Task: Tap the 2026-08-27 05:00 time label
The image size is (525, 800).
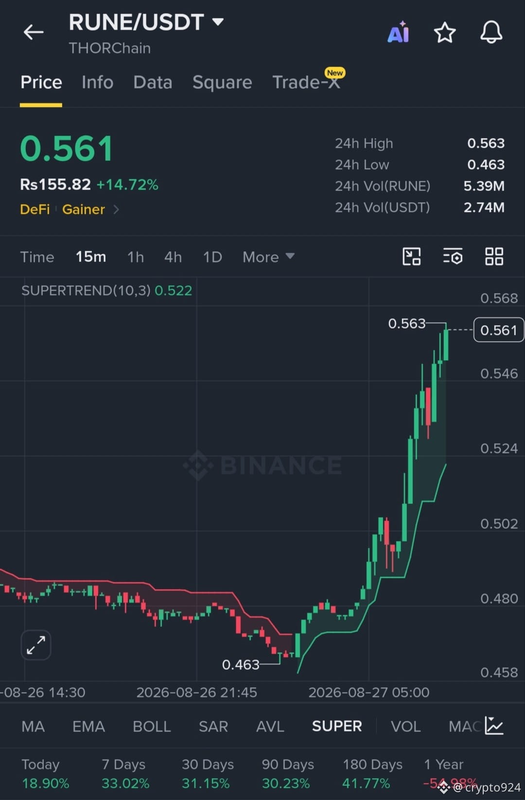Action: pos(369,692)
